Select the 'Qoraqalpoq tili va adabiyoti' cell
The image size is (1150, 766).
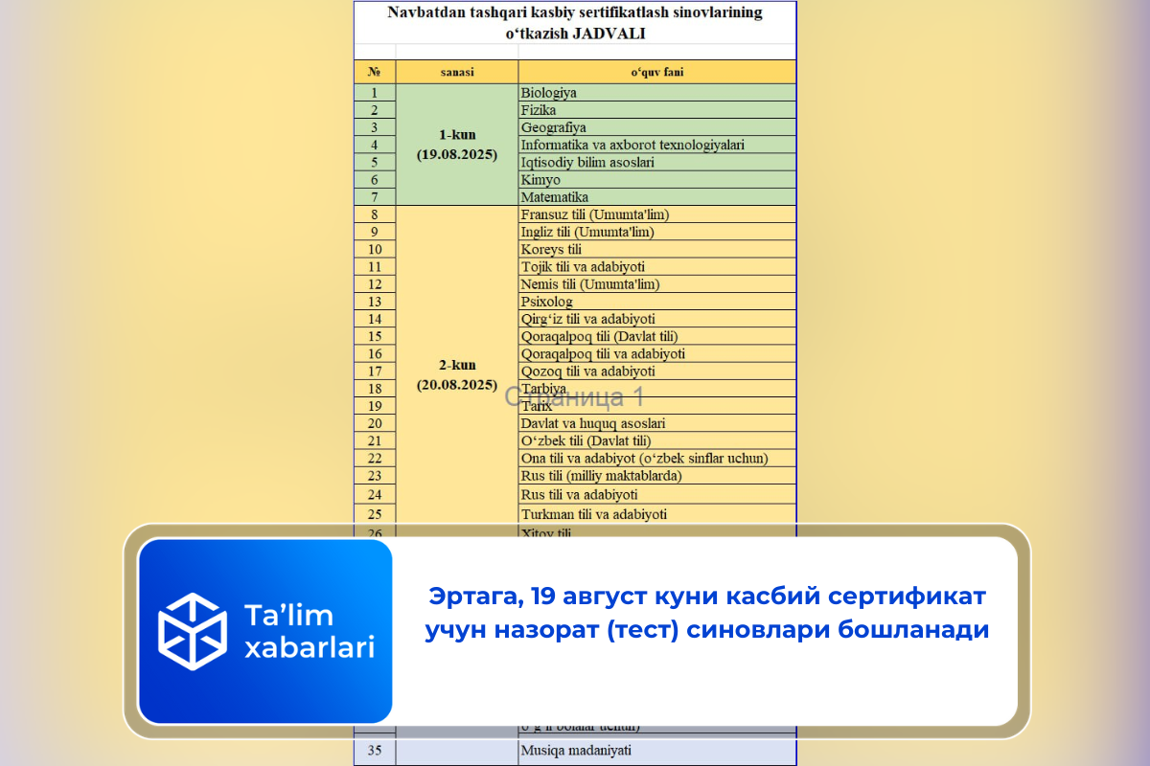click(657, 353)
